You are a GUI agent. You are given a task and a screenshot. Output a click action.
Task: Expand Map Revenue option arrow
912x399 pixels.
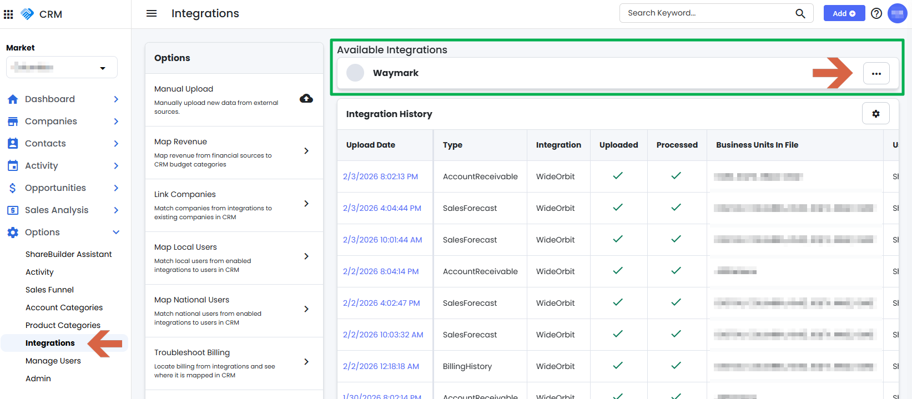tap(306, 151)
